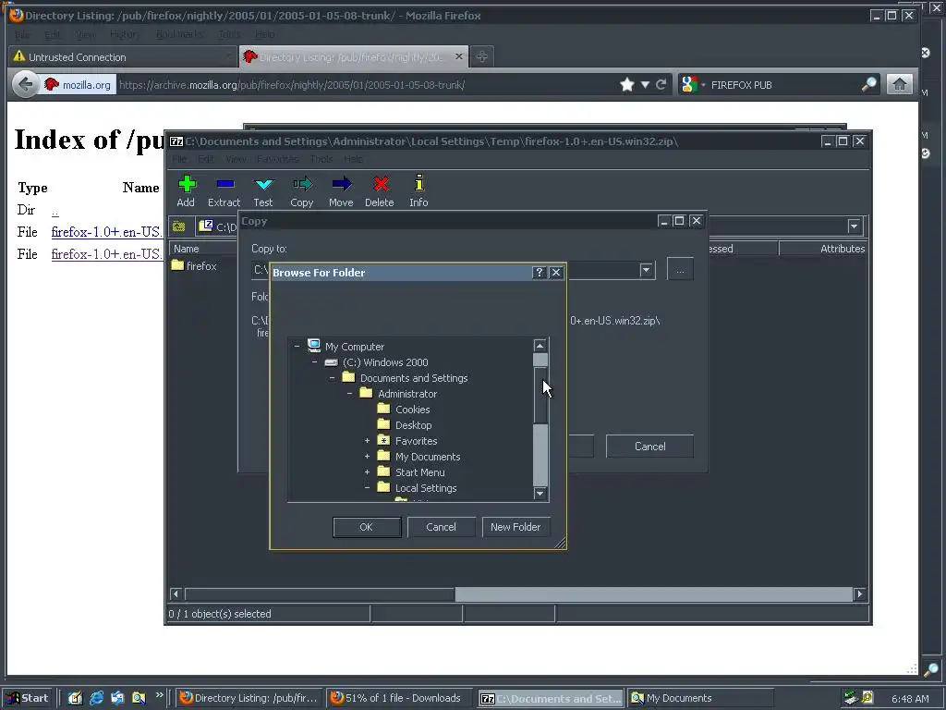Image resolution: width=946 pixels, height=710 pixels.
Task: Click the browse ellipsis button in Copy dialog
Action: coord(680,269)
